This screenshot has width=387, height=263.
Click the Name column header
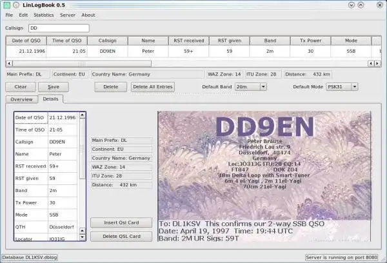[x=148, y=41]
